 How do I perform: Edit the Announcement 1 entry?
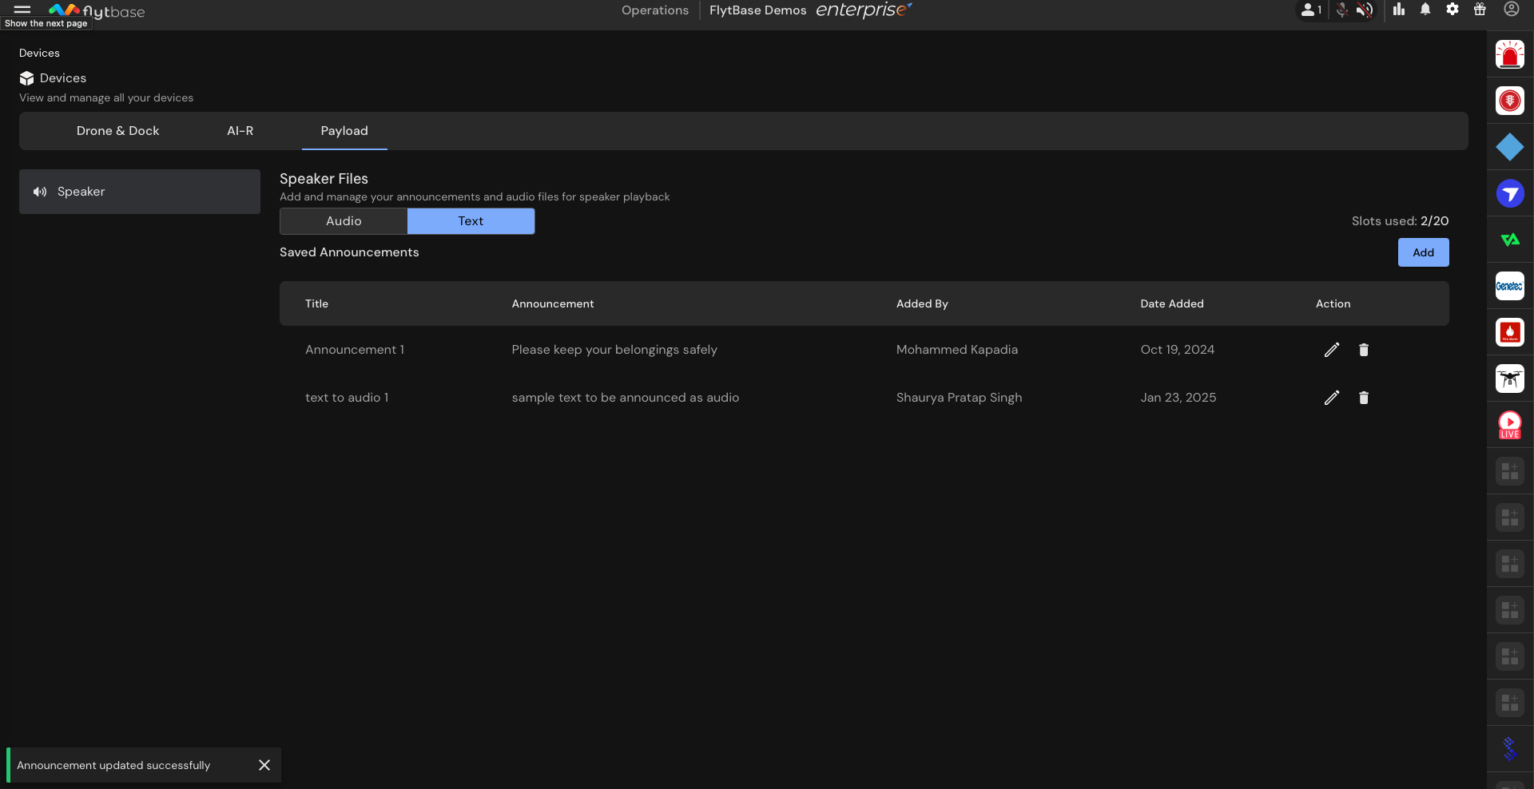1331,350
